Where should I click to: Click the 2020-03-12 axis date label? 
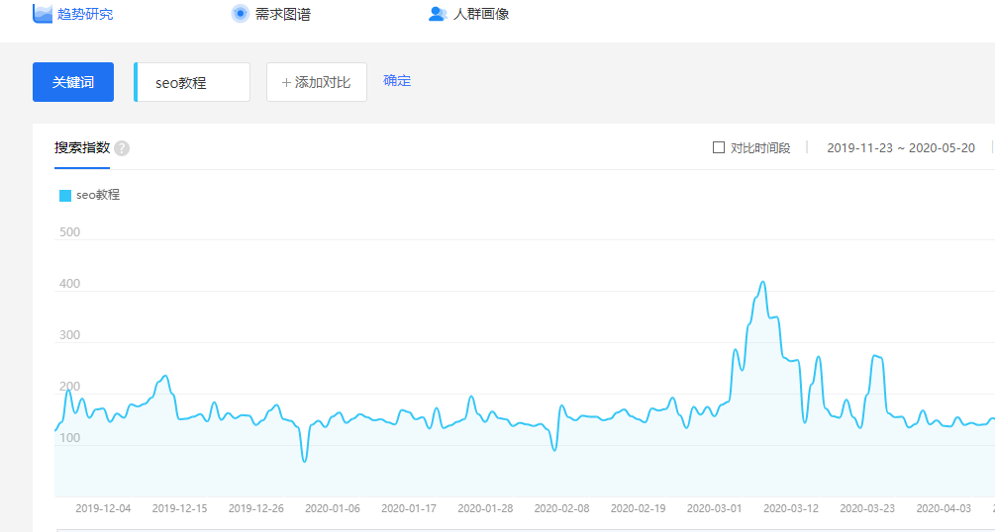click(x=791, y=508)
